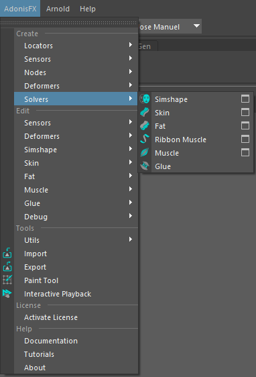Open Muscle solver option box
256x377 pixels.
[x=245, y=152]
